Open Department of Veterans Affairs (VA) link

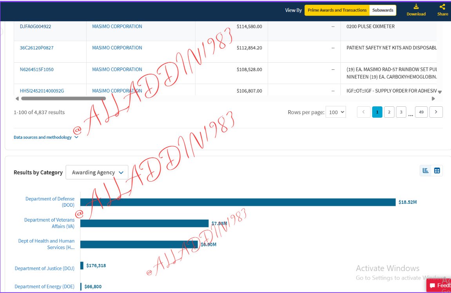(49, 223)
